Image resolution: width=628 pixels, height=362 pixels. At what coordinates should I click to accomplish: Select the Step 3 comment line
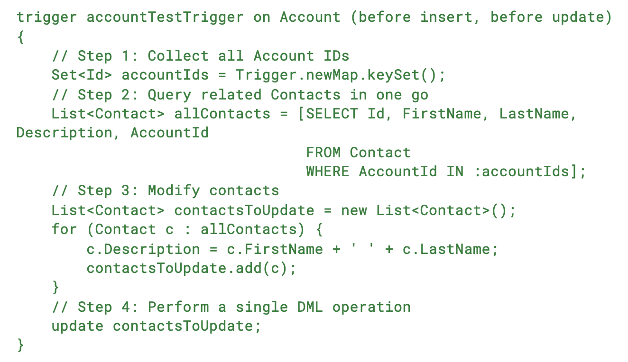[165, 191]
